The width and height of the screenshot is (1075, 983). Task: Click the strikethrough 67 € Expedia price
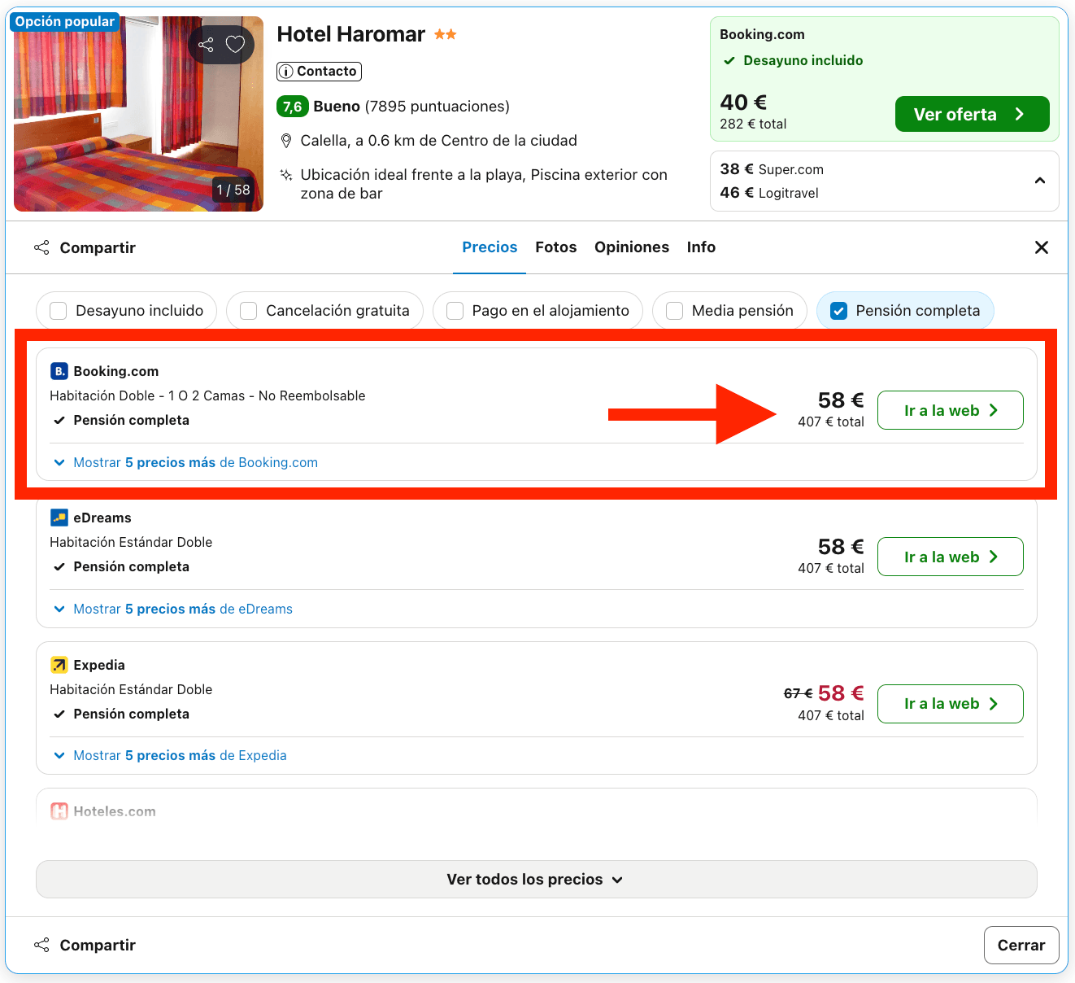(798, 693)
